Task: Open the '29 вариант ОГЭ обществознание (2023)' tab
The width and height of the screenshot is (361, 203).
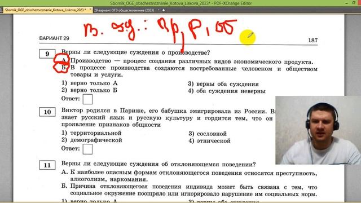Action: point(124,10)
